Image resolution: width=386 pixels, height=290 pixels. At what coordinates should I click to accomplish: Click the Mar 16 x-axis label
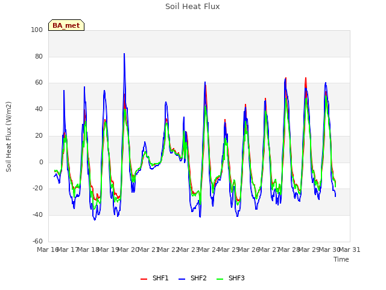coord(48,250)
